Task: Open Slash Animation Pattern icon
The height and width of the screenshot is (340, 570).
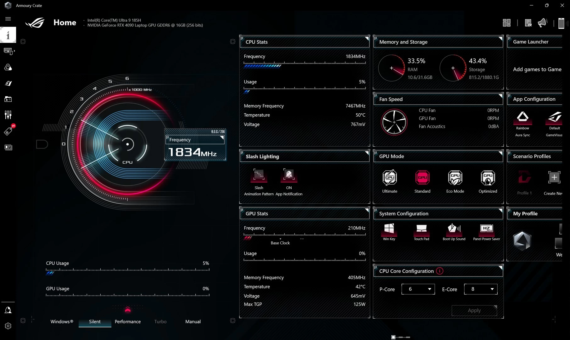Action: [259, 175]
